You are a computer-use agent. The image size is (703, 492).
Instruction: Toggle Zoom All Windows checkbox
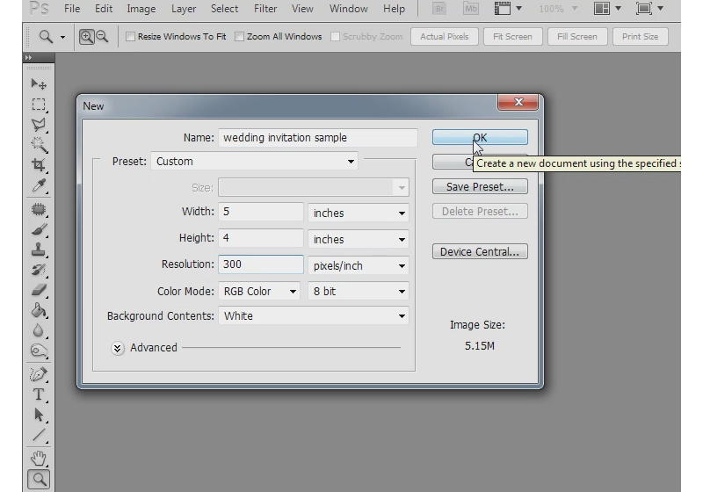pyautogui.click(x=240, y=37)
